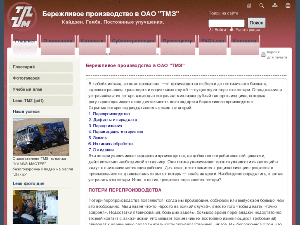
Task: Click the link 1. Перепроизводство
Action: [109, 114]
